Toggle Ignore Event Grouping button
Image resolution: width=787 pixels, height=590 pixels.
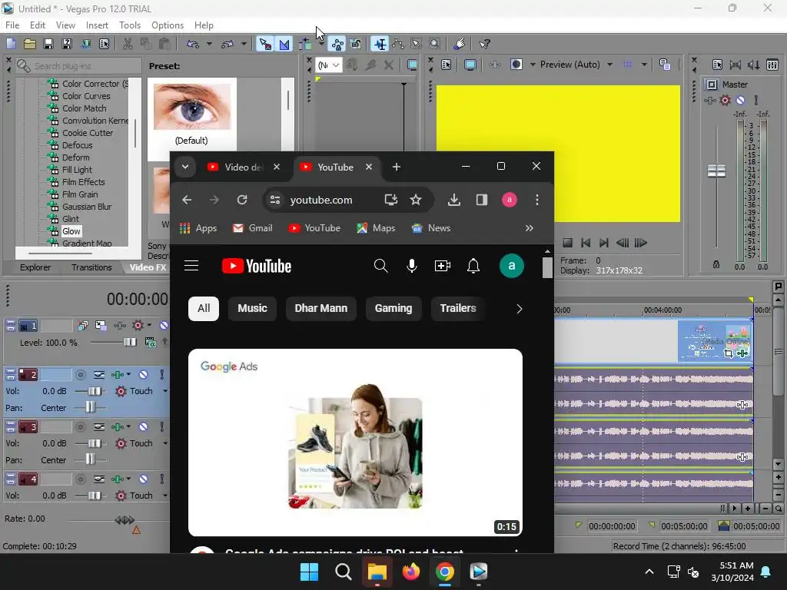click(x=356, y=44)
